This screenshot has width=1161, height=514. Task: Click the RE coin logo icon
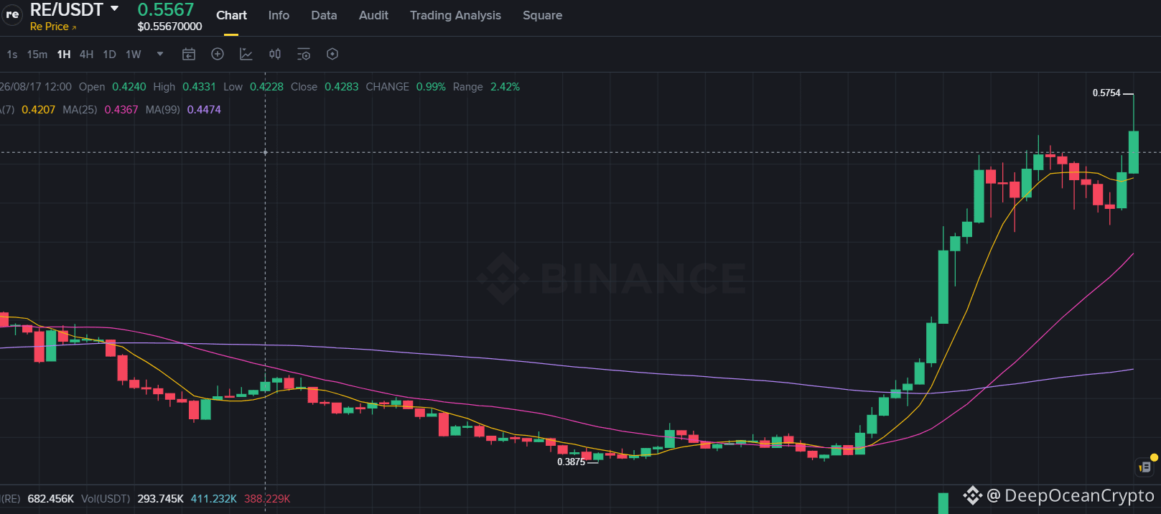(x=11, y=14)
